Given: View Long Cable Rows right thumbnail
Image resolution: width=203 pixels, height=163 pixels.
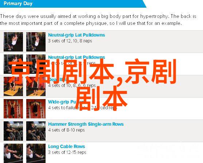Looking at the screenshot, I should [36, 153].
